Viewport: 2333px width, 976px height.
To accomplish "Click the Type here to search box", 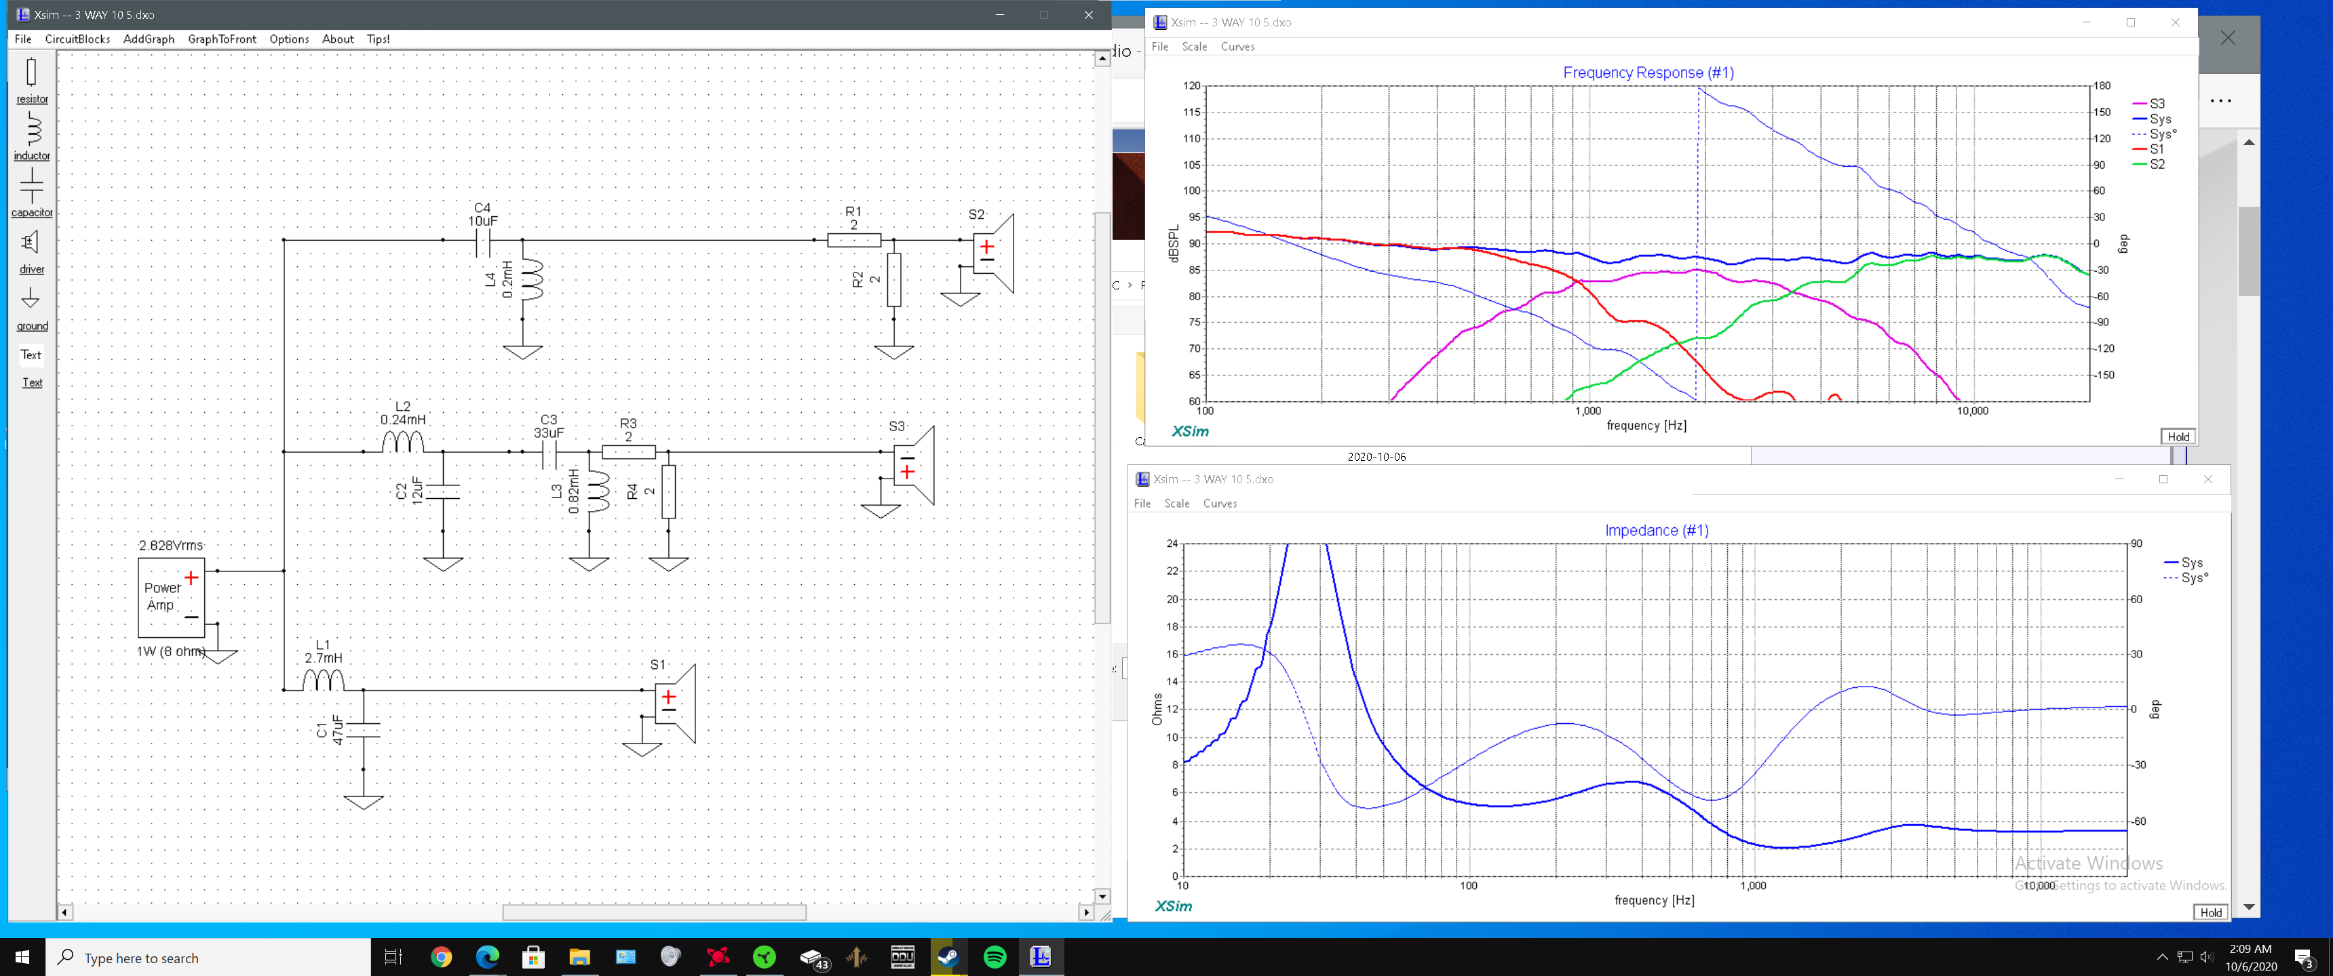I will pyautogui.click(x=208, y=957).
